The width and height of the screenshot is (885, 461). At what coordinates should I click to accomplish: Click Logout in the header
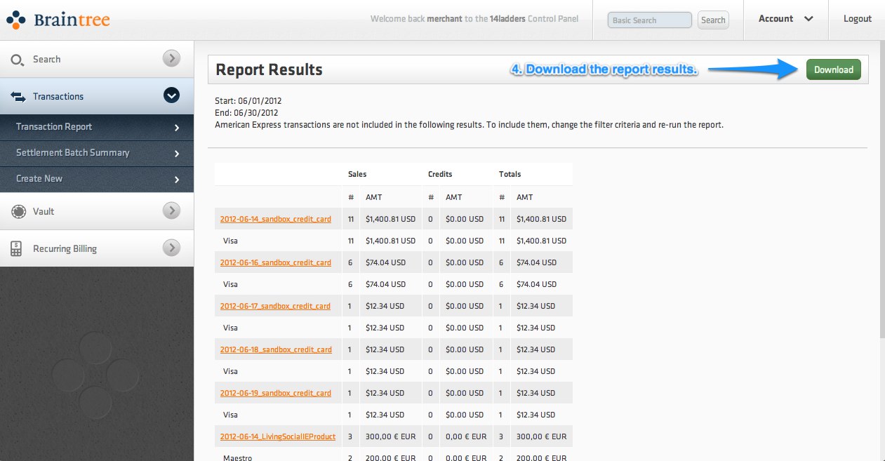pyautogui.click(x=858, y=19)
